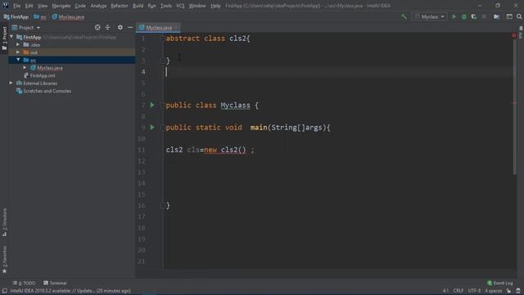Open the Event Log

[x=500, y=283]
